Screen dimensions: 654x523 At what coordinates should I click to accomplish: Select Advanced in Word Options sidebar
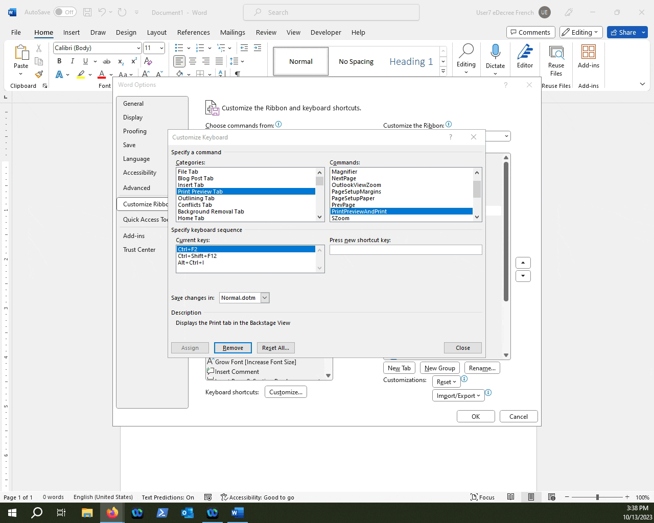tap(136, 188)
